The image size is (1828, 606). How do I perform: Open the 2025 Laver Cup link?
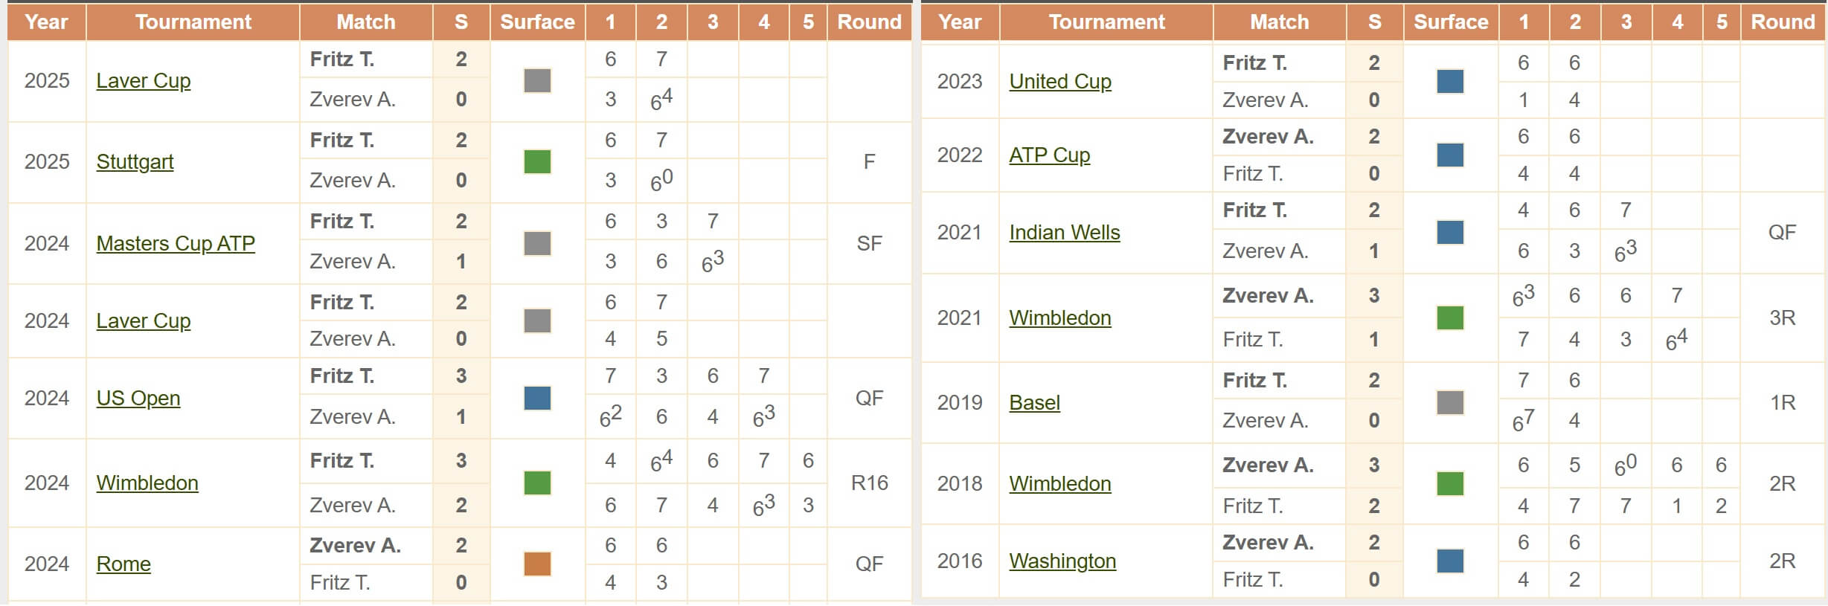pos(144,81)
